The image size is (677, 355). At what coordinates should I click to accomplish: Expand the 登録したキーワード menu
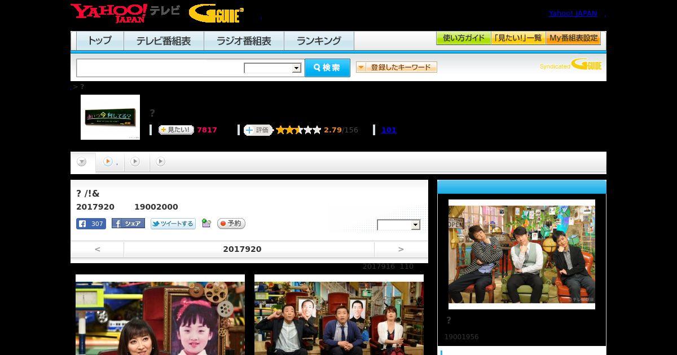(397, 67)
